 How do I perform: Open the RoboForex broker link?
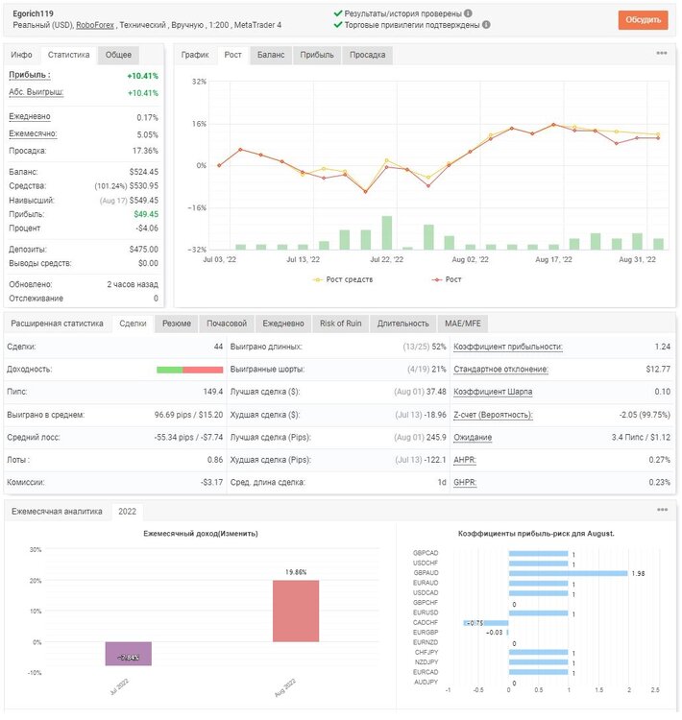(95, 25)
